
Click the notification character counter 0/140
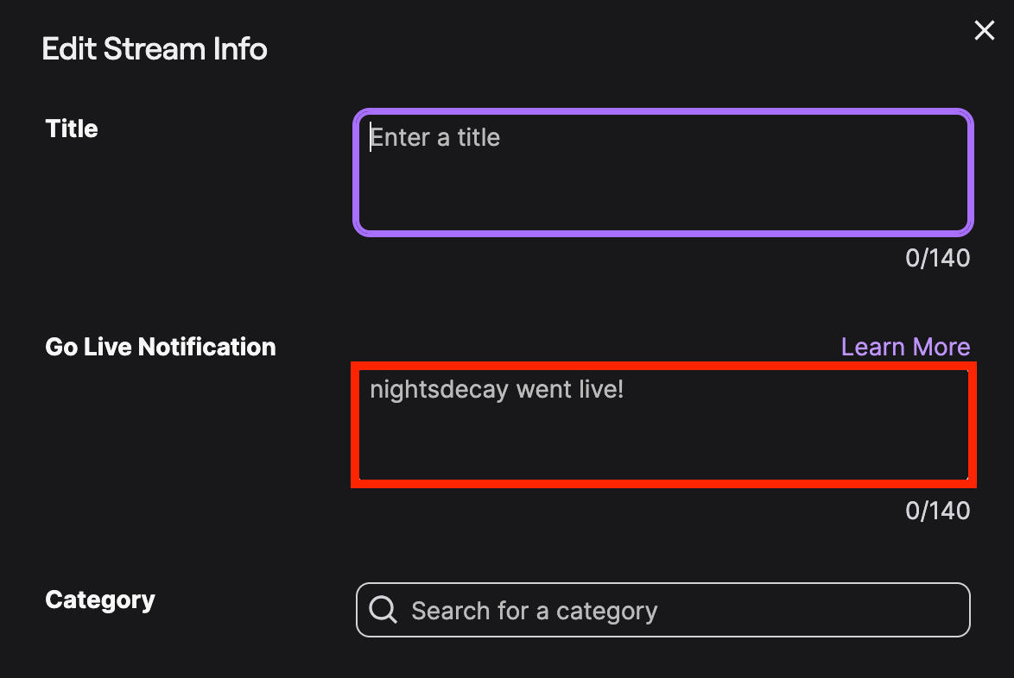(937, 511)
